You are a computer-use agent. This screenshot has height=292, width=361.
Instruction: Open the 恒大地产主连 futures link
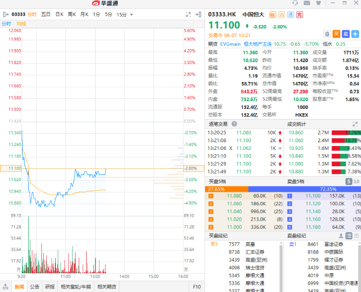258,44
